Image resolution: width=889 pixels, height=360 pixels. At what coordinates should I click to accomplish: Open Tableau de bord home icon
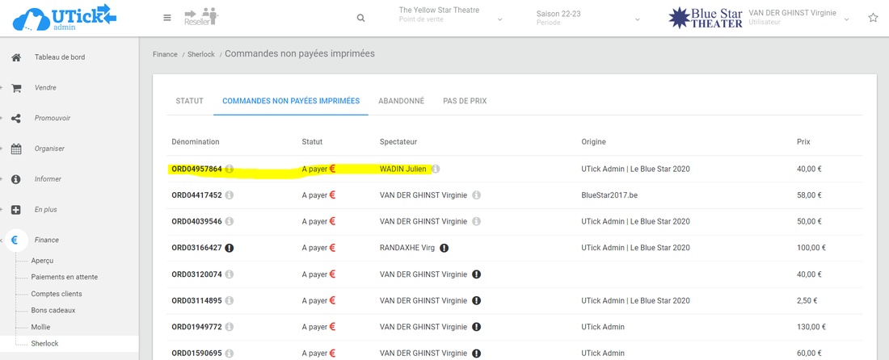(16, 57)
